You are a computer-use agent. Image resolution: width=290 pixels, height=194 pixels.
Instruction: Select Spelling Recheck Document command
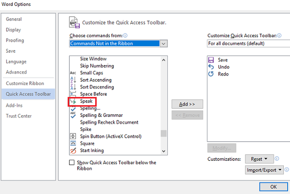pos(109,122)
